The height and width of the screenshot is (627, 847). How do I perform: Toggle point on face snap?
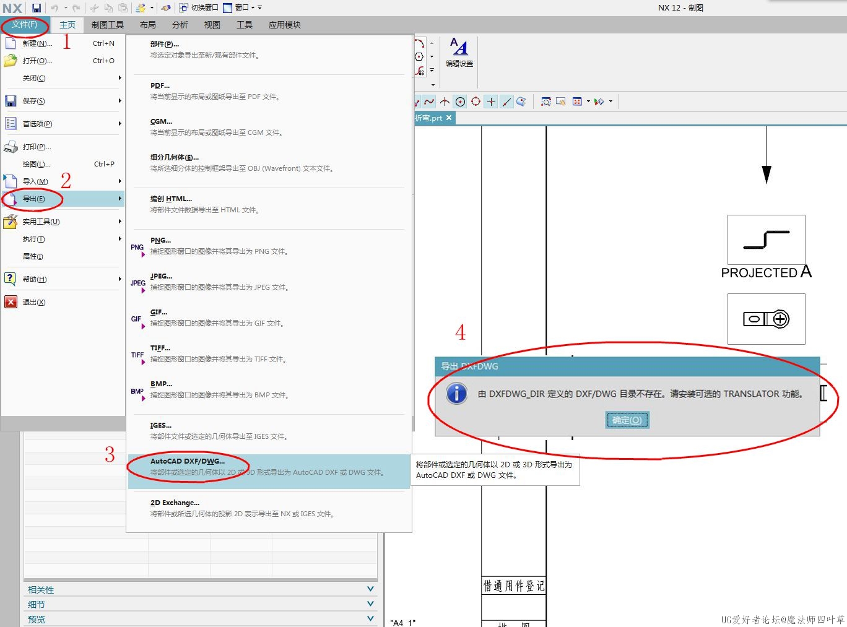pyautogui.click(x=521, y=102)
